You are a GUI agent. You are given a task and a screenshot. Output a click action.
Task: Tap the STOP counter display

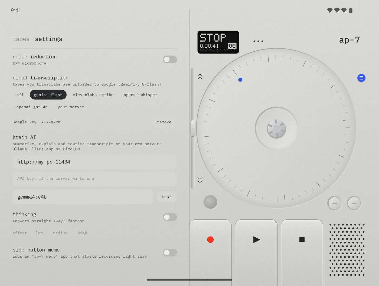click(218, 42)
